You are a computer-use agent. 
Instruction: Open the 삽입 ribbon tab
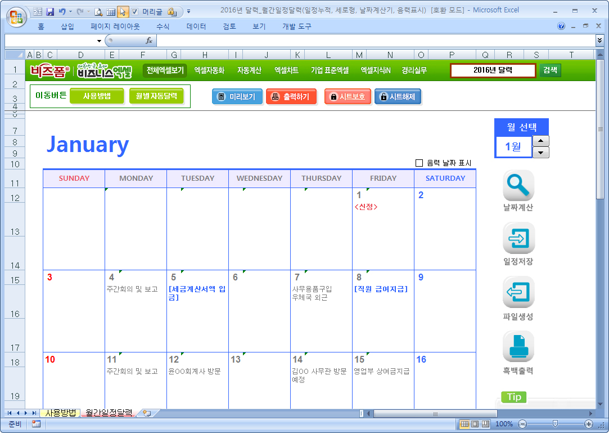67,26
